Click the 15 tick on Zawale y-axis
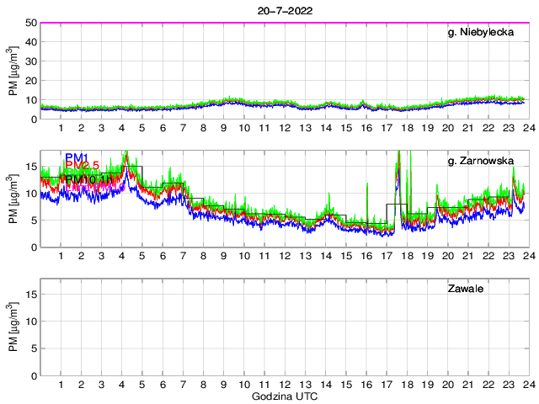Image resolution: width=539 pixels, height=404 pixels. tap(31, 295)
